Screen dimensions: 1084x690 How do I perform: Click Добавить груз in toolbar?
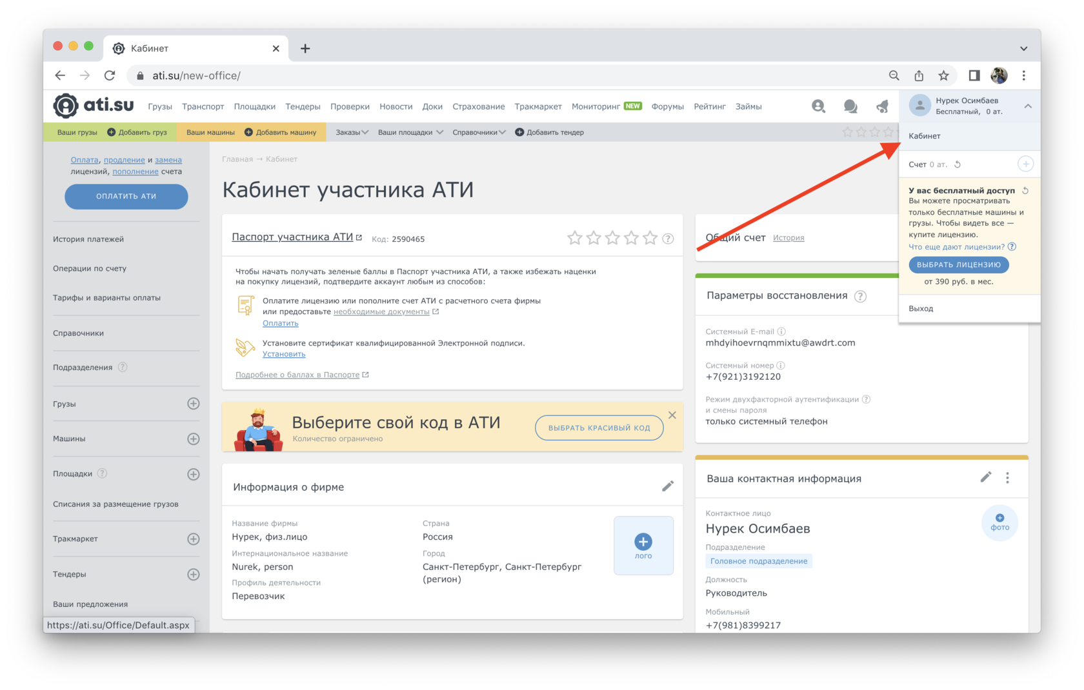point(137,132)
